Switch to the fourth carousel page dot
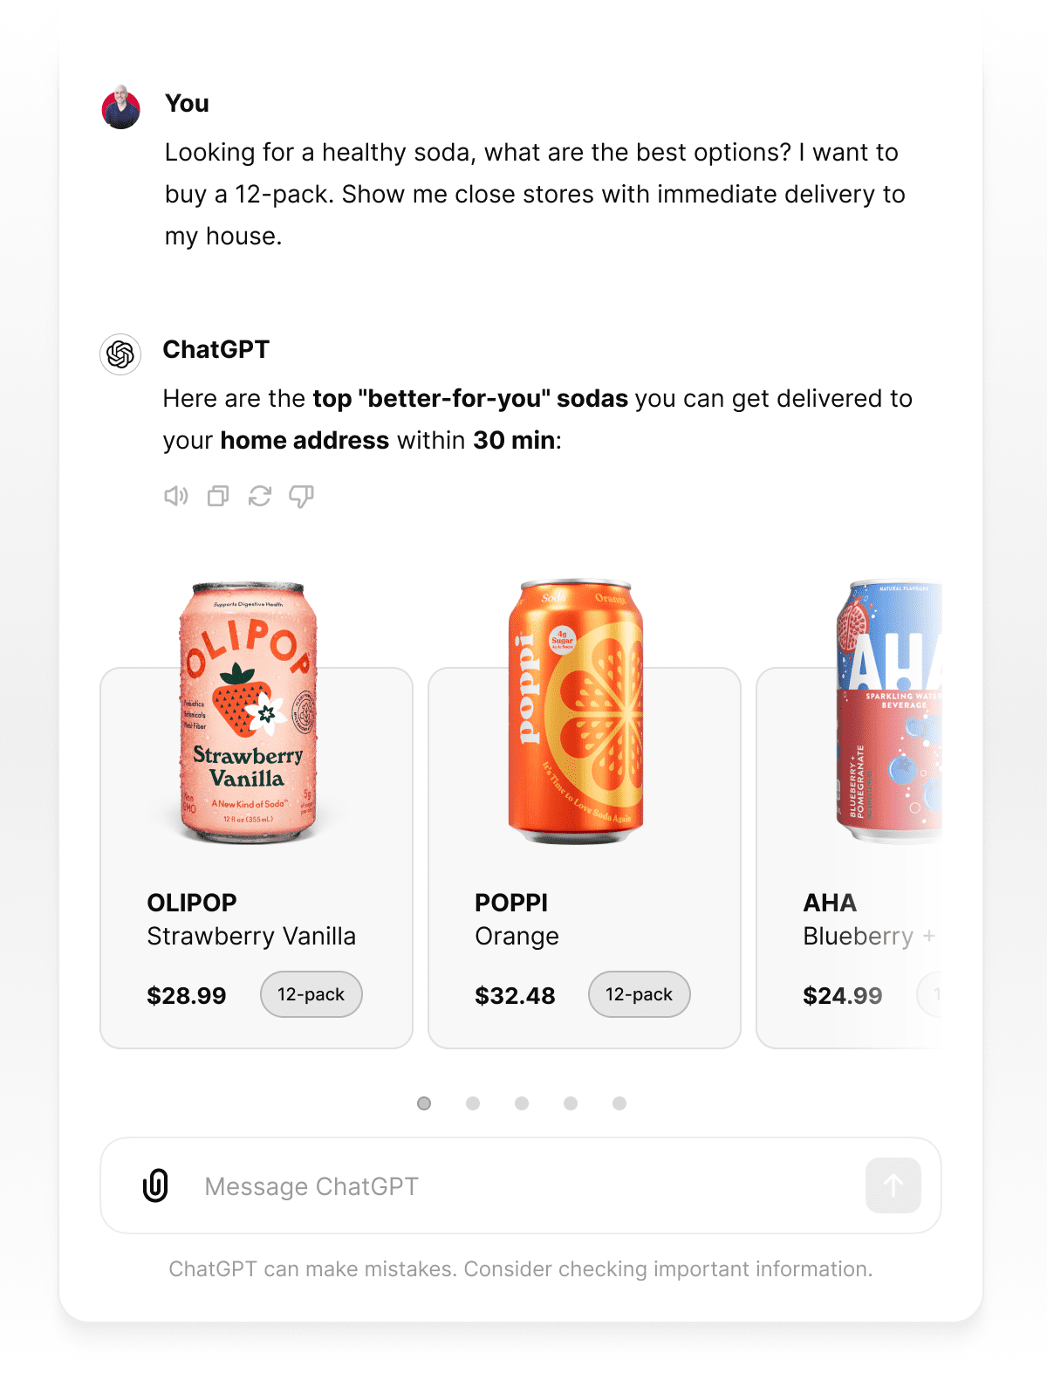Image resolution: width=1047 pixels, height=1381 pixels. click(x=571, y=1103)
